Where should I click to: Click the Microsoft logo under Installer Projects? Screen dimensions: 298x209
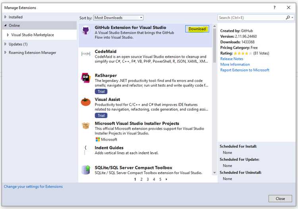point(98,139)
